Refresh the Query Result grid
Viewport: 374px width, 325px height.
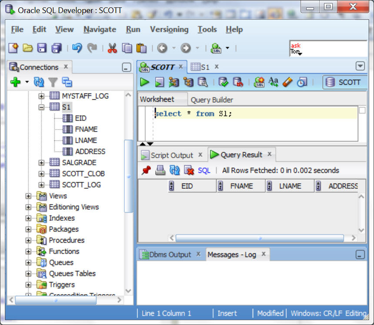tap(174, 171)
